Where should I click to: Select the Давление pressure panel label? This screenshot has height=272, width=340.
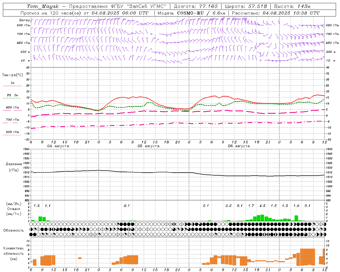pyautogui.click(x=14, y=164)
